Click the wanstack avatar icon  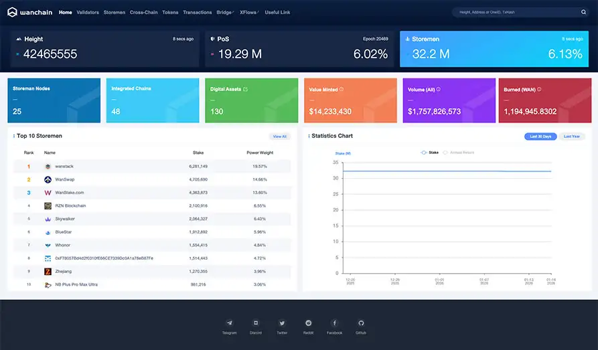(48, 167)
